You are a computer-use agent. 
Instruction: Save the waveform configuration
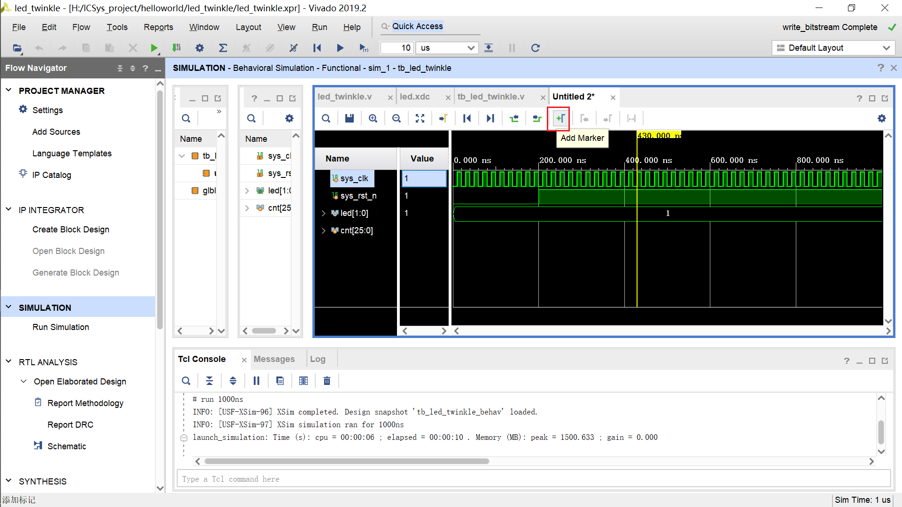click(x=350, y=118)
